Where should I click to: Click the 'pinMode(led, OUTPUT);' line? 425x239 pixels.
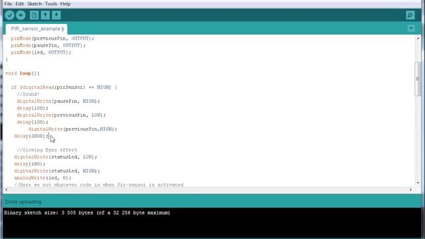tap(41, 52)
